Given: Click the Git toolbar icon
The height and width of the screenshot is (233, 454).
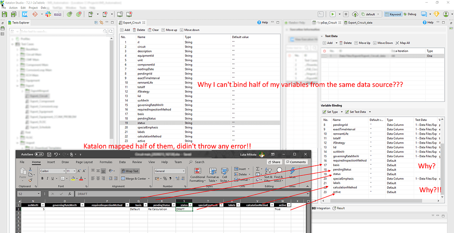Looking at the screenshot, I should (35, 14).
